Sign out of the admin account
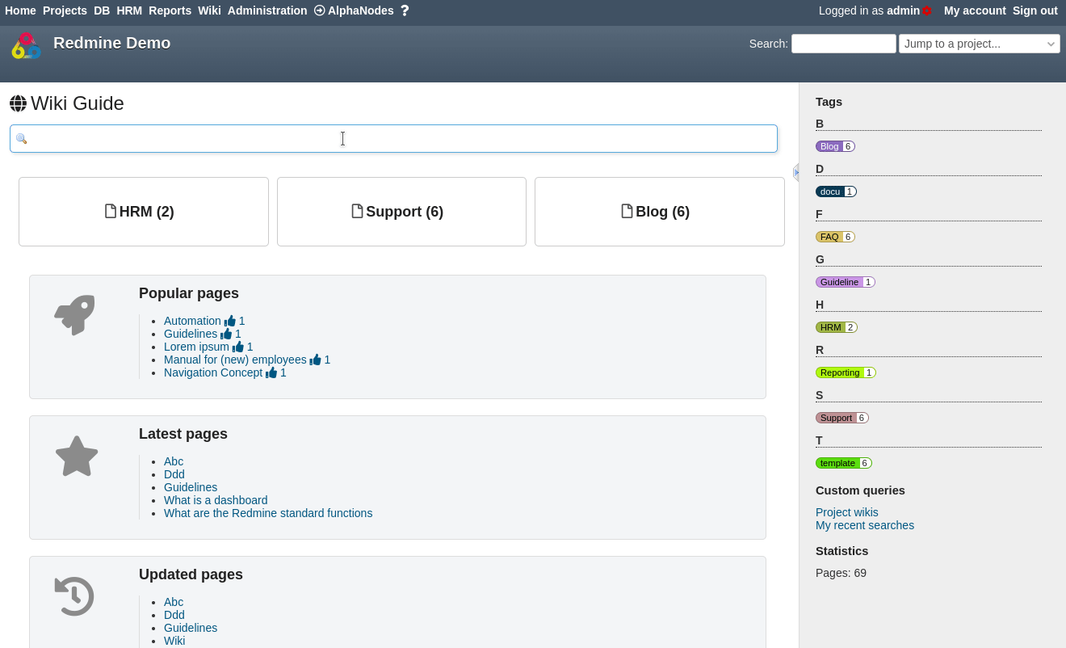This screenshot has height=648, width=1066. [1035, 11]
